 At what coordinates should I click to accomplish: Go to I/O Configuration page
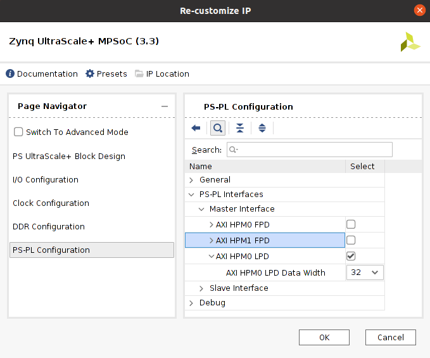tap(46, 180)
